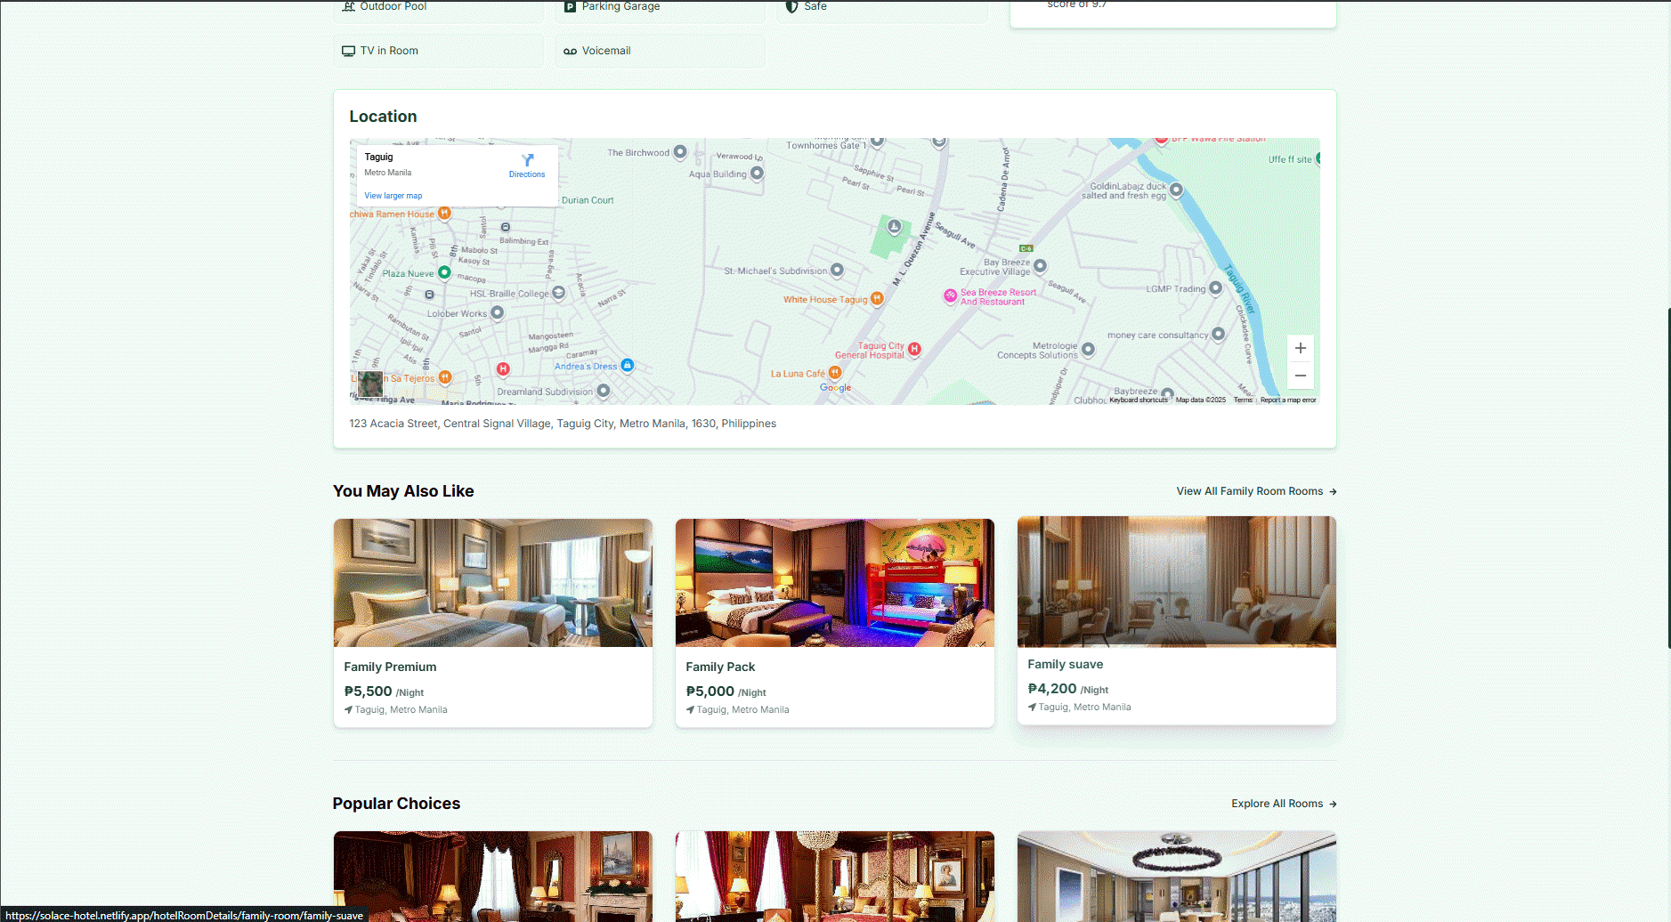1671x922 pixels.
Task: Click White House Taguig restaurant marker
Action: coord(877,299)
